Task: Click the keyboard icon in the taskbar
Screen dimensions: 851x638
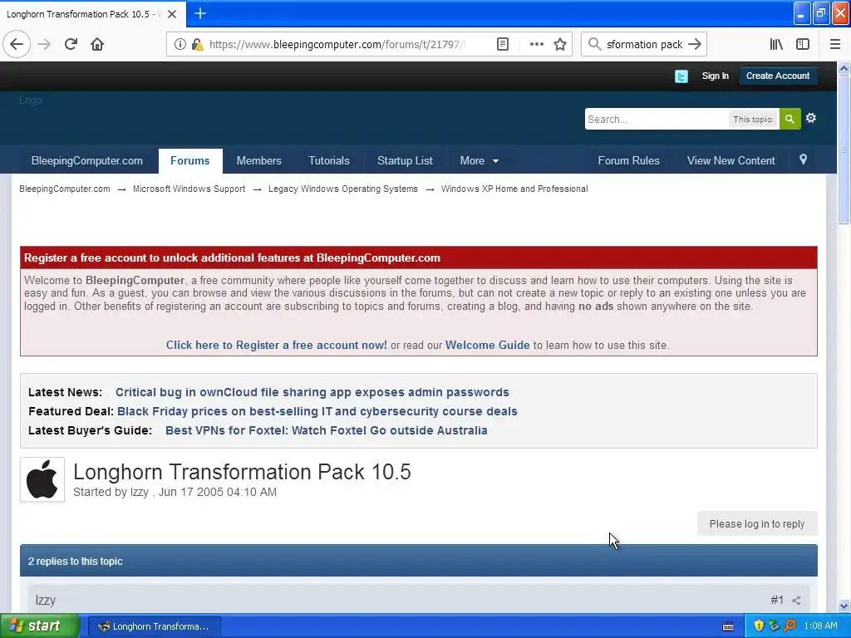Action: pyautogui.click(x=728, y=626)
